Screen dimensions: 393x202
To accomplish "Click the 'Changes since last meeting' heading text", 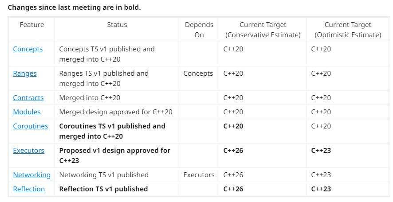I will pos(75,8).
